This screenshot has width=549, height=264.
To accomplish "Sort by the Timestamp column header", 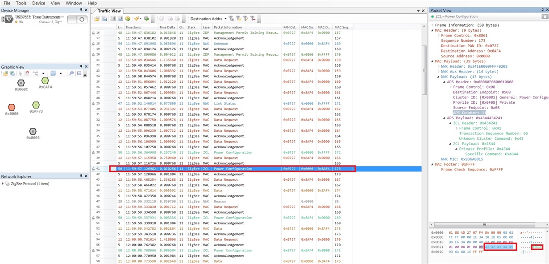I will [141, 28].
